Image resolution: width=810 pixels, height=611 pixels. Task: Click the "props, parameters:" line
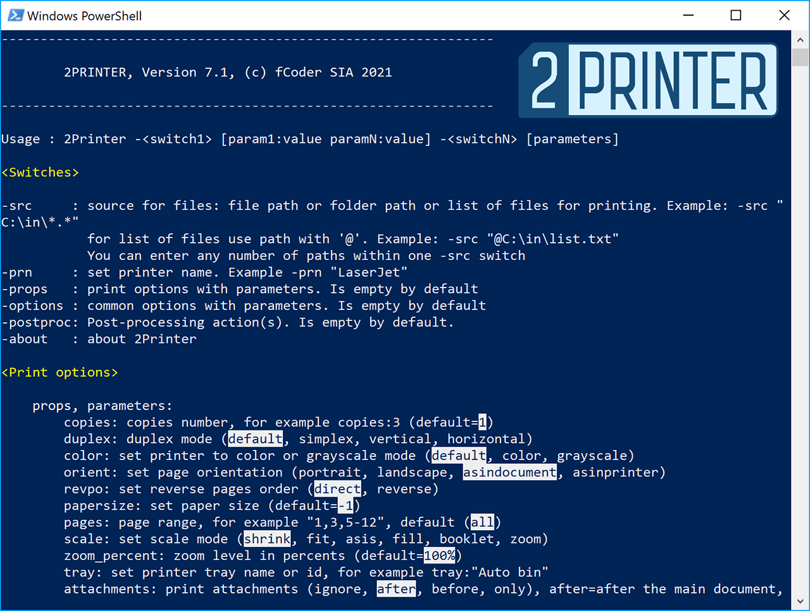tap(103, 406)
